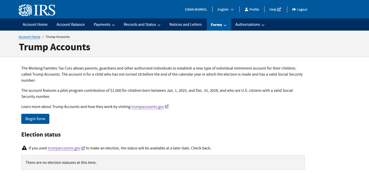Click Account Home breadcrumb link

(x=29, y=37)
